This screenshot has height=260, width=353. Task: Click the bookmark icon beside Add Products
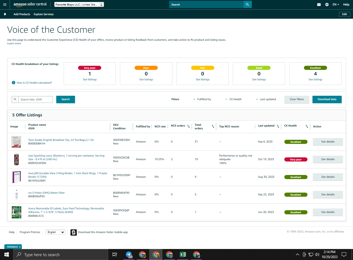coord(5,14)
